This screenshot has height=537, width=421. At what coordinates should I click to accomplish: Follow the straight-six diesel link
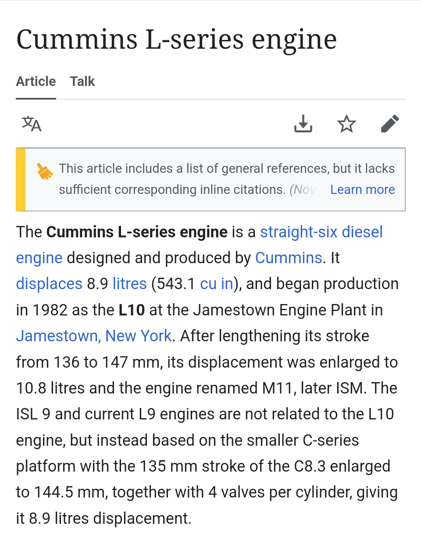pyautogui.click(x=321, y=232)
